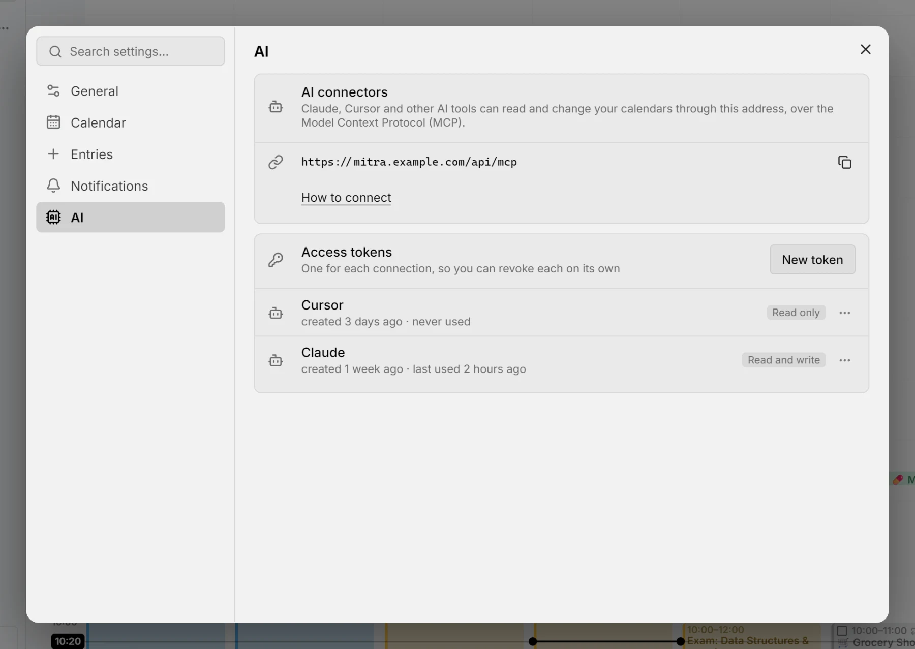Click the Cursor token name

(322, 305)
